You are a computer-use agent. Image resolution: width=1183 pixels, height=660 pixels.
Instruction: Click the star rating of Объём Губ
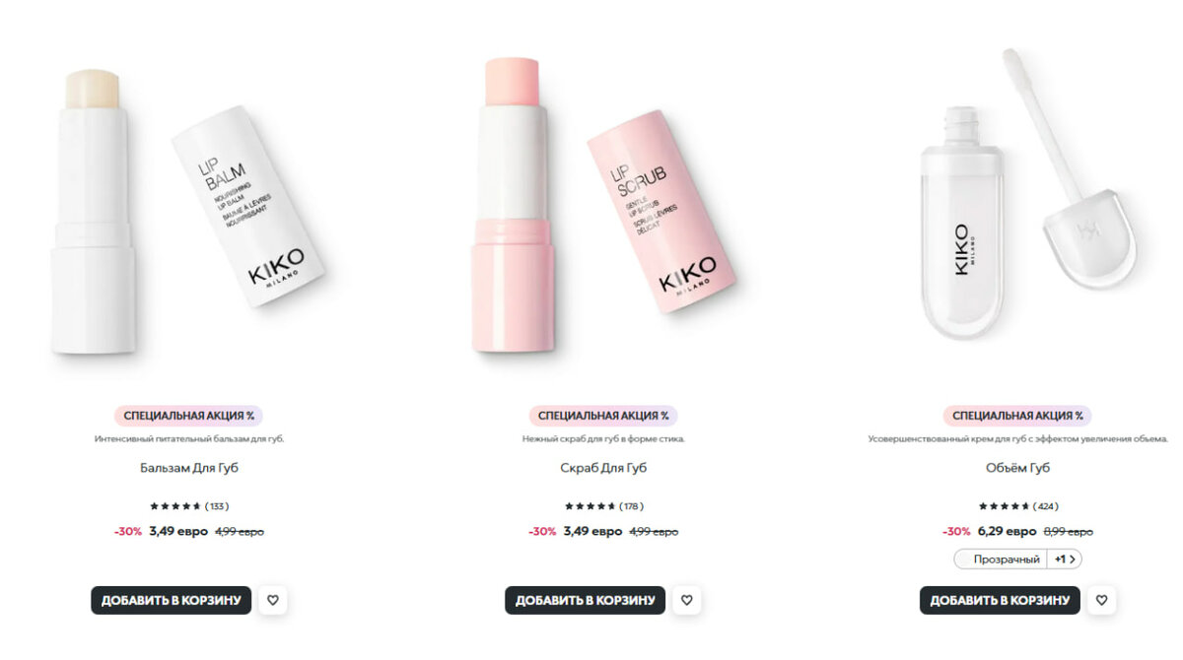1005,506
